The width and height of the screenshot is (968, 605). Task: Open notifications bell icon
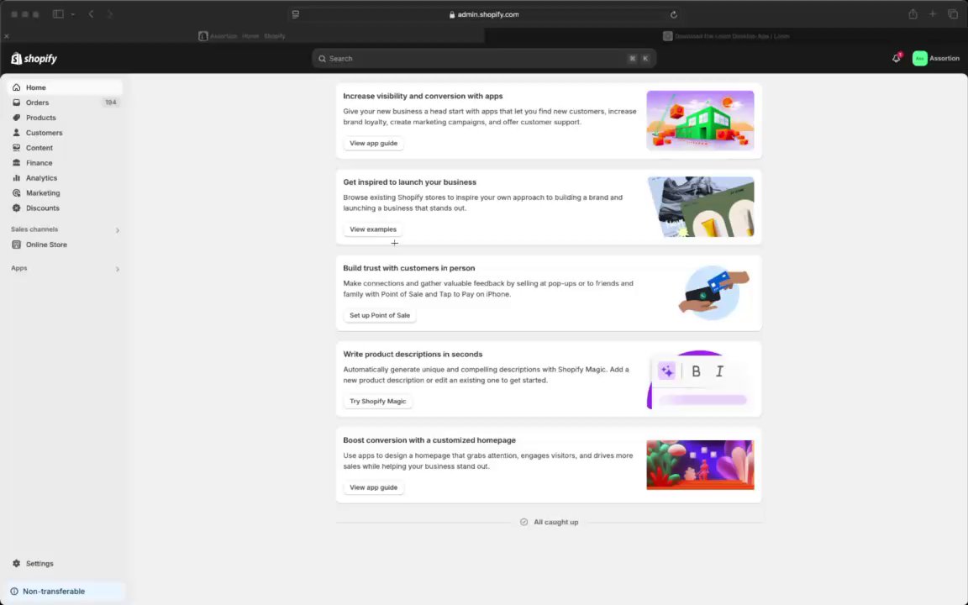coord(897,58)
